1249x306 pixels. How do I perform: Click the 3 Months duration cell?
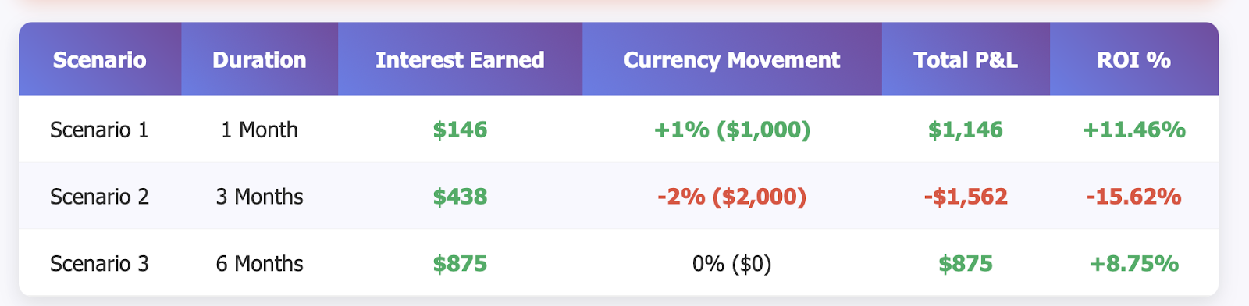260,197
